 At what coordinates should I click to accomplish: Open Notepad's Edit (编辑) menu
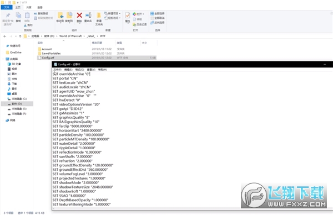[68, 70]
